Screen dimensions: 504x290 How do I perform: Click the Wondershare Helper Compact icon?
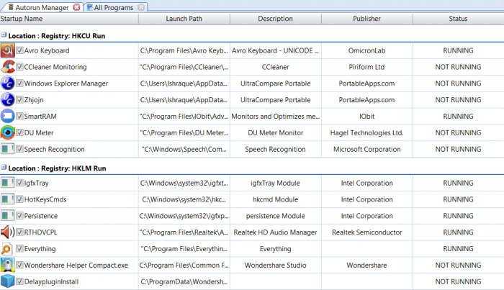(x=8, y=266)
